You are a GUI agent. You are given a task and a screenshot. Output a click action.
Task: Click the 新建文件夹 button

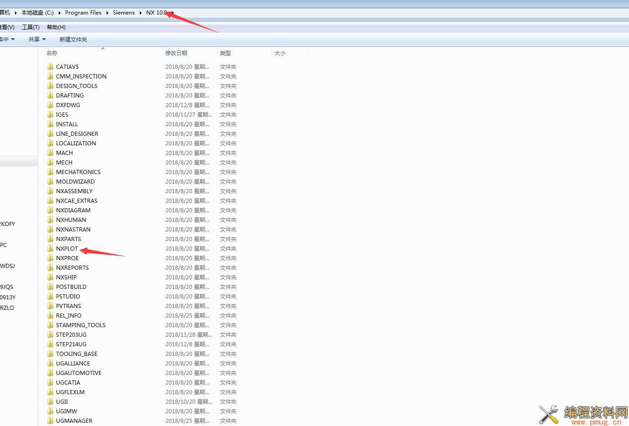point(73,39)
